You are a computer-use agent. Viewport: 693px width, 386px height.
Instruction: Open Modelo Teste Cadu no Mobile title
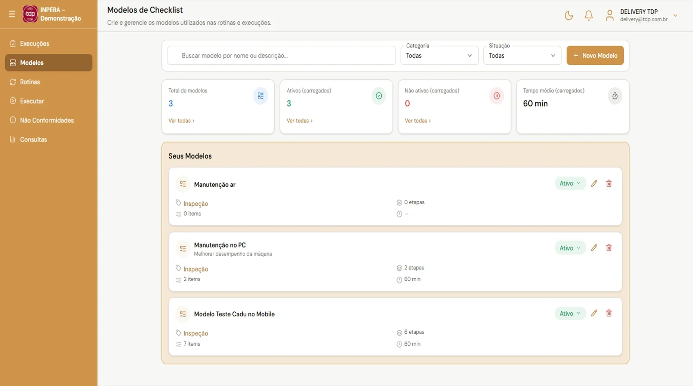(x=234, y=314)
